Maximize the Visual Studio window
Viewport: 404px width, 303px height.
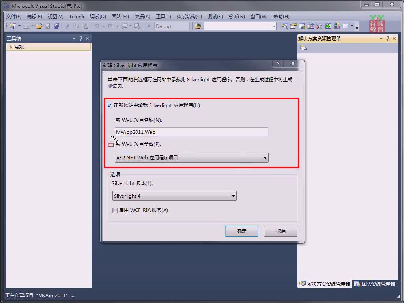coord(377,5)
